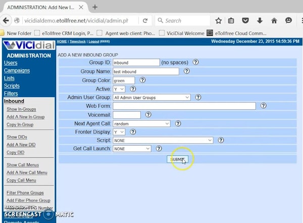Open New Folder bookmark folder
The height and width of the screenshot is (223, 303).
click(16, 33)
